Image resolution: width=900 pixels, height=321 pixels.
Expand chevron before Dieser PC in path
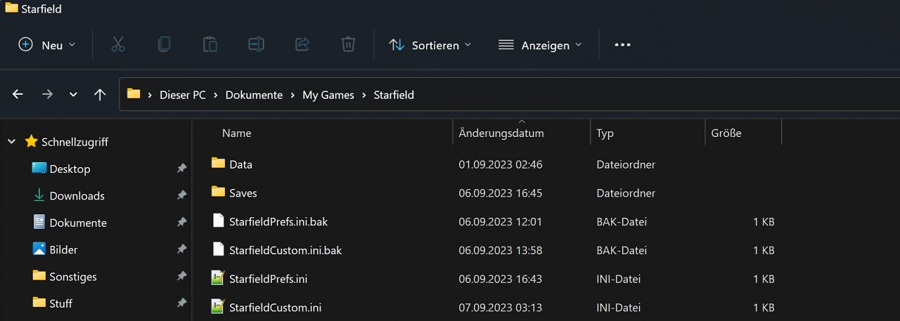pos(150,95)
